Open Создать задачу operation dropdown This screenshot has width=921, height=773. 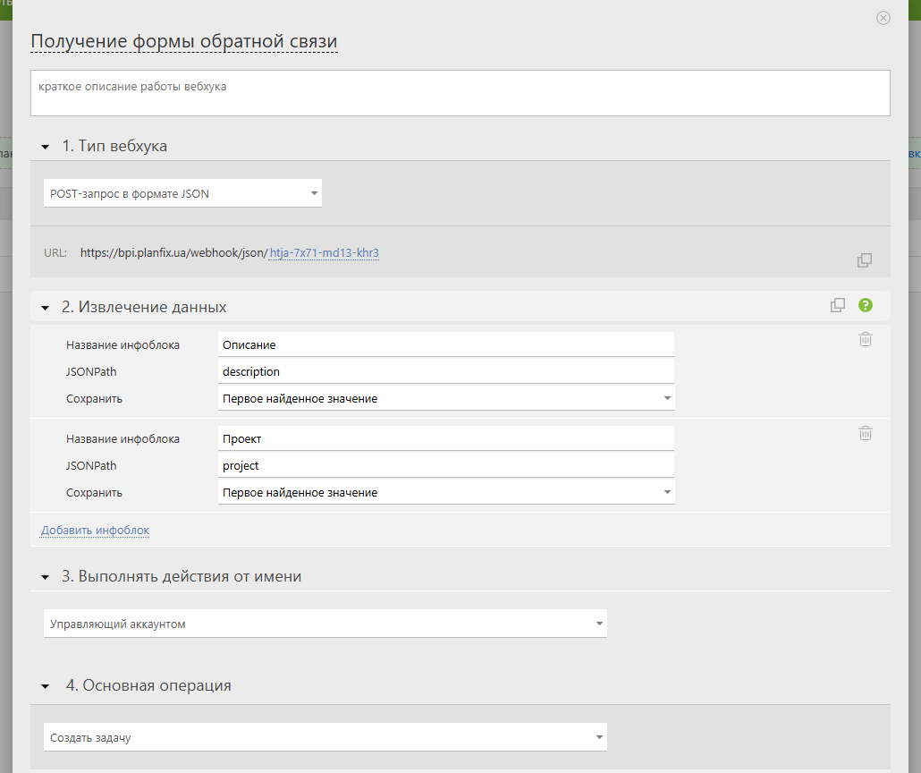325,737
